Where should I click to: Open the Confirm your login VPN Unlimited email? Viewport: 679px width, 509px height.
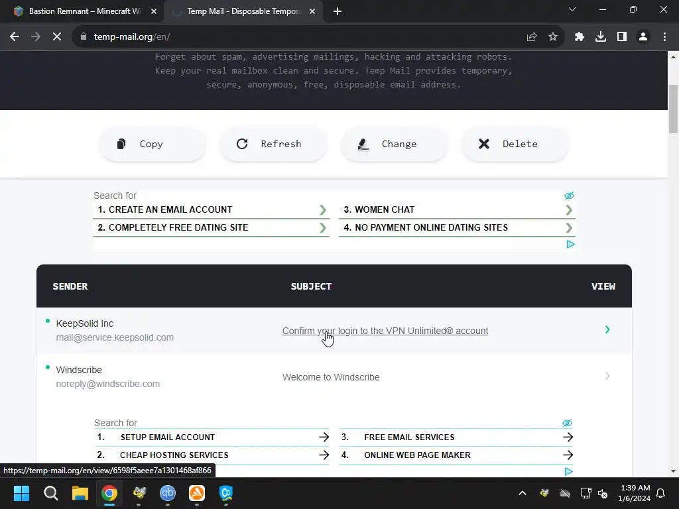[385, 331]
